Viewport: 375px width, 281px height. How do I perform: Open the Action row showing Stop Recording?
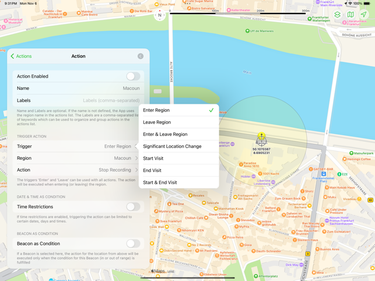tap(78, 170)
